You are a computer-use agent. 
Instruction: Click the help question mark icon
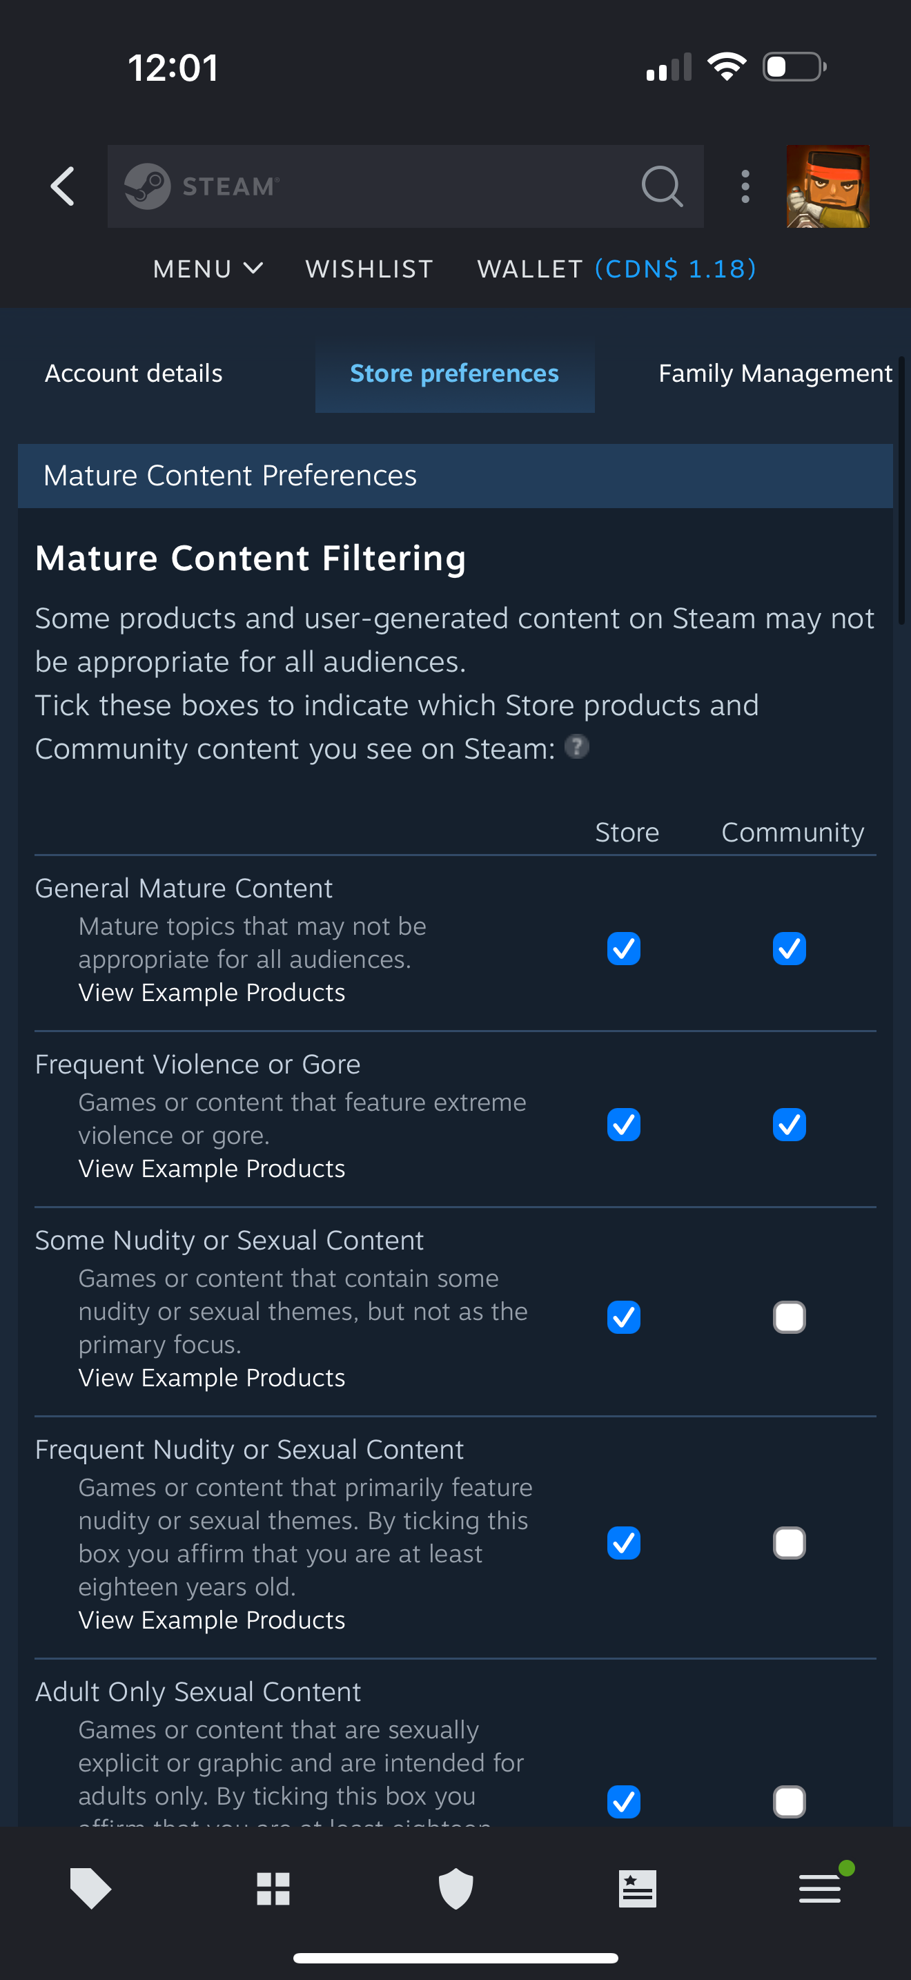[577, 746]
